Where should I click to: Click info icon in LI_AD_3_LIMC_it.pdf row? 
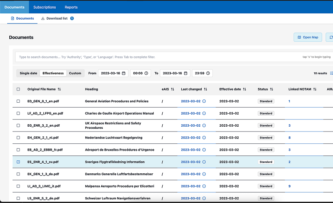coord(204,186)
